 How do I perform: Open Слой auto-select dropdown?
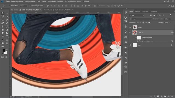pyautogui.click(x=24, y=6)
